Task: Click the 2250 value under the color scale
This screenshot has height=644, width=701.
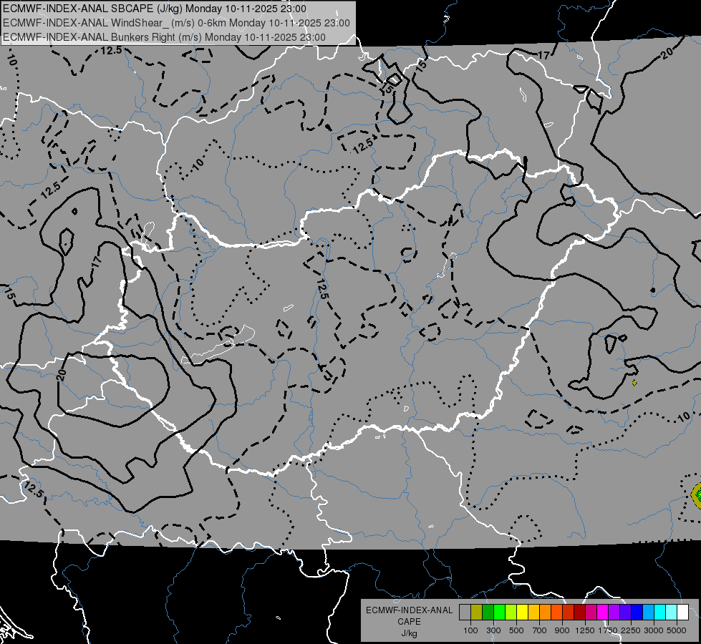Action: pos(631,630)
